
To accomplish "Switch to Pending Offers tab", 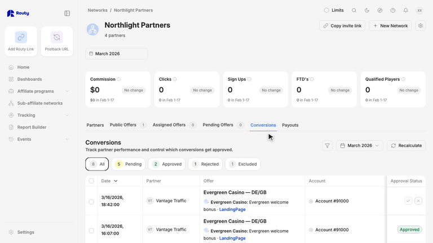I will (x=223, y=125).
